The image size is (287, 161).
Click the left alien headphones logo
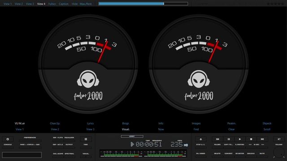(x=88, y=79)
